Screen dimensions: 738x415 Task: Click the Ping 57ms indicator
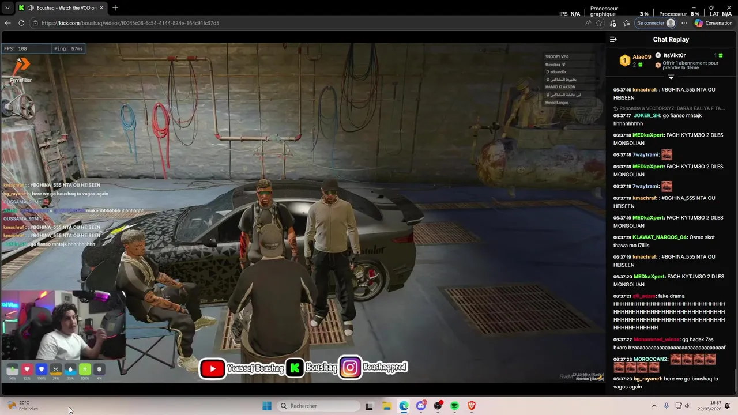[69, 48]
